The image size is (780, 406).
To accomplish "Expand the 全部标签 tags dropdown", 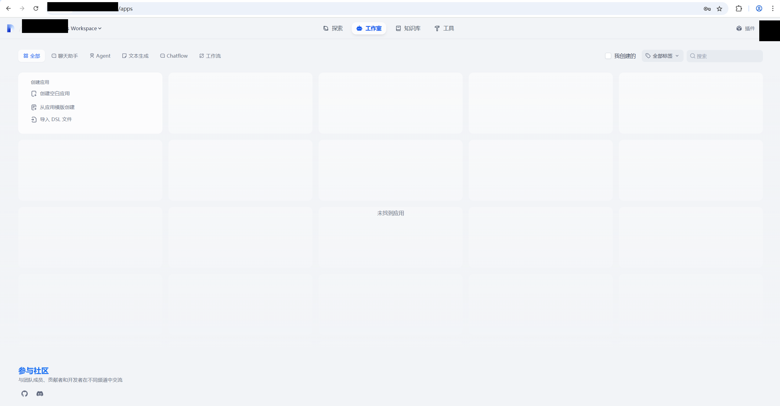I will [x=662, y=56].
